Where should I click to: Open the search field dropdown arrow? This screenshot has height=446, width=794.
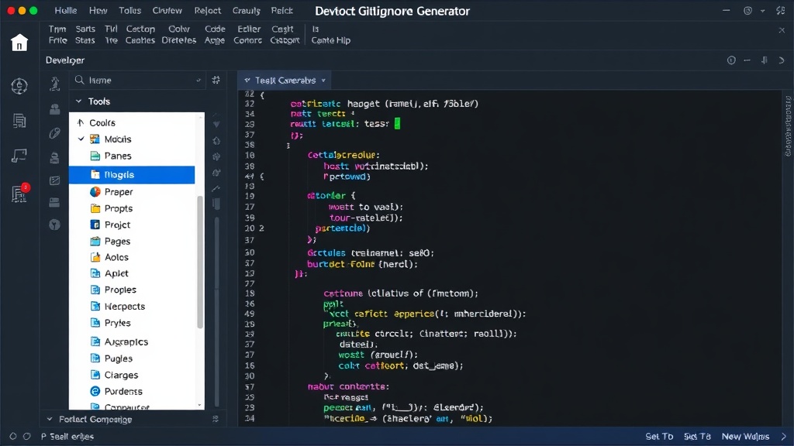click(198, 81)
